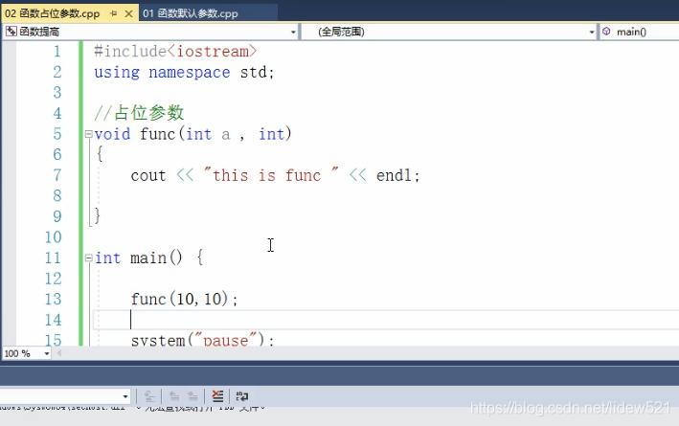Switch to the 01 函数默认参数.cpp tab
This screenshot has height=426, width=679.
tap(191, 13)
